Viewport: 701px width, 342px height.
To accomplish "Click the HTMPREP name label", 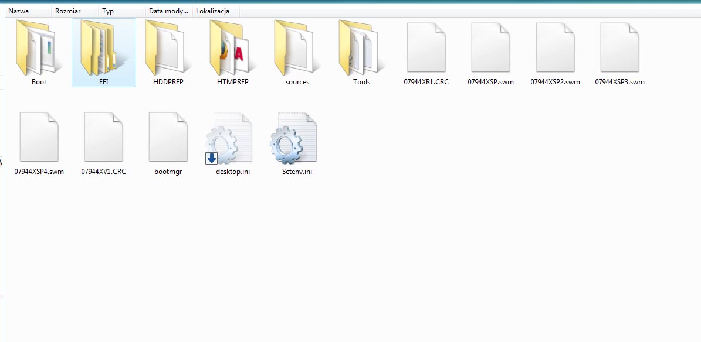I will click(232, 82).
